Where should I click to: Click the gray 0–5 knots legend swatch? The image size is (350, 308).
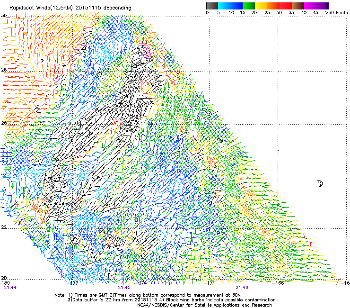(212, 6)
